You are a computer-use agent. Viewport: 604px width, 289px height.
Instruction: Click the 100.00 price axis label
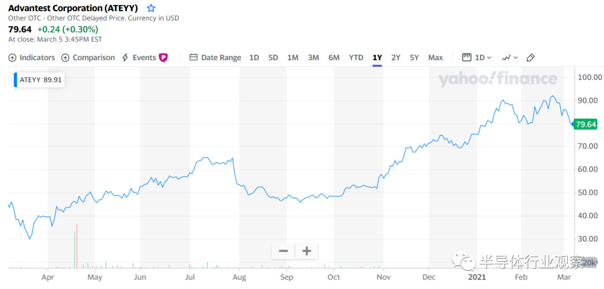click(x=590, y=77)
